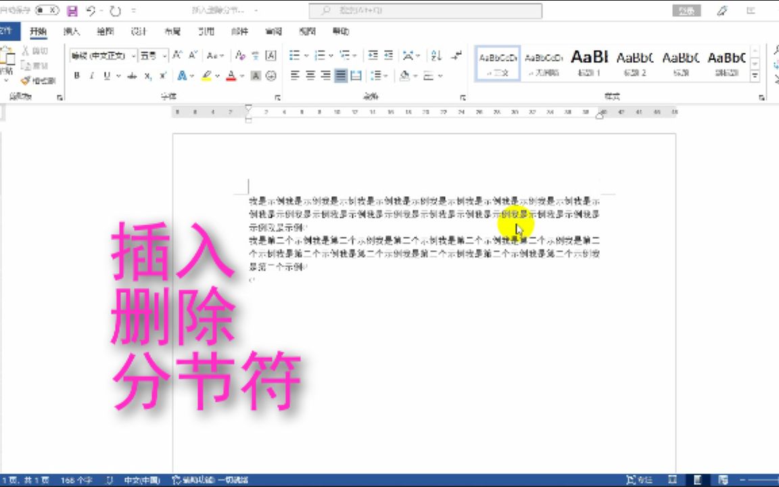The width and height of the screenshot is (779, 487).
Task: Click the Save icon in quick access toolbar
Action: pos(71,10)
